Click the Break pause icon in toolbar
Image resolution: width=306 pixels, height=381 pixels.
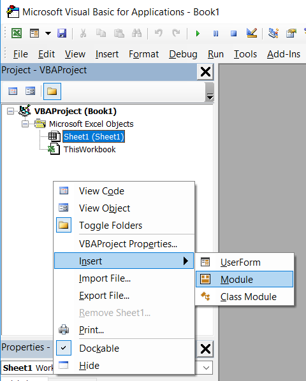pyautogui.click(x=215, y=33)
